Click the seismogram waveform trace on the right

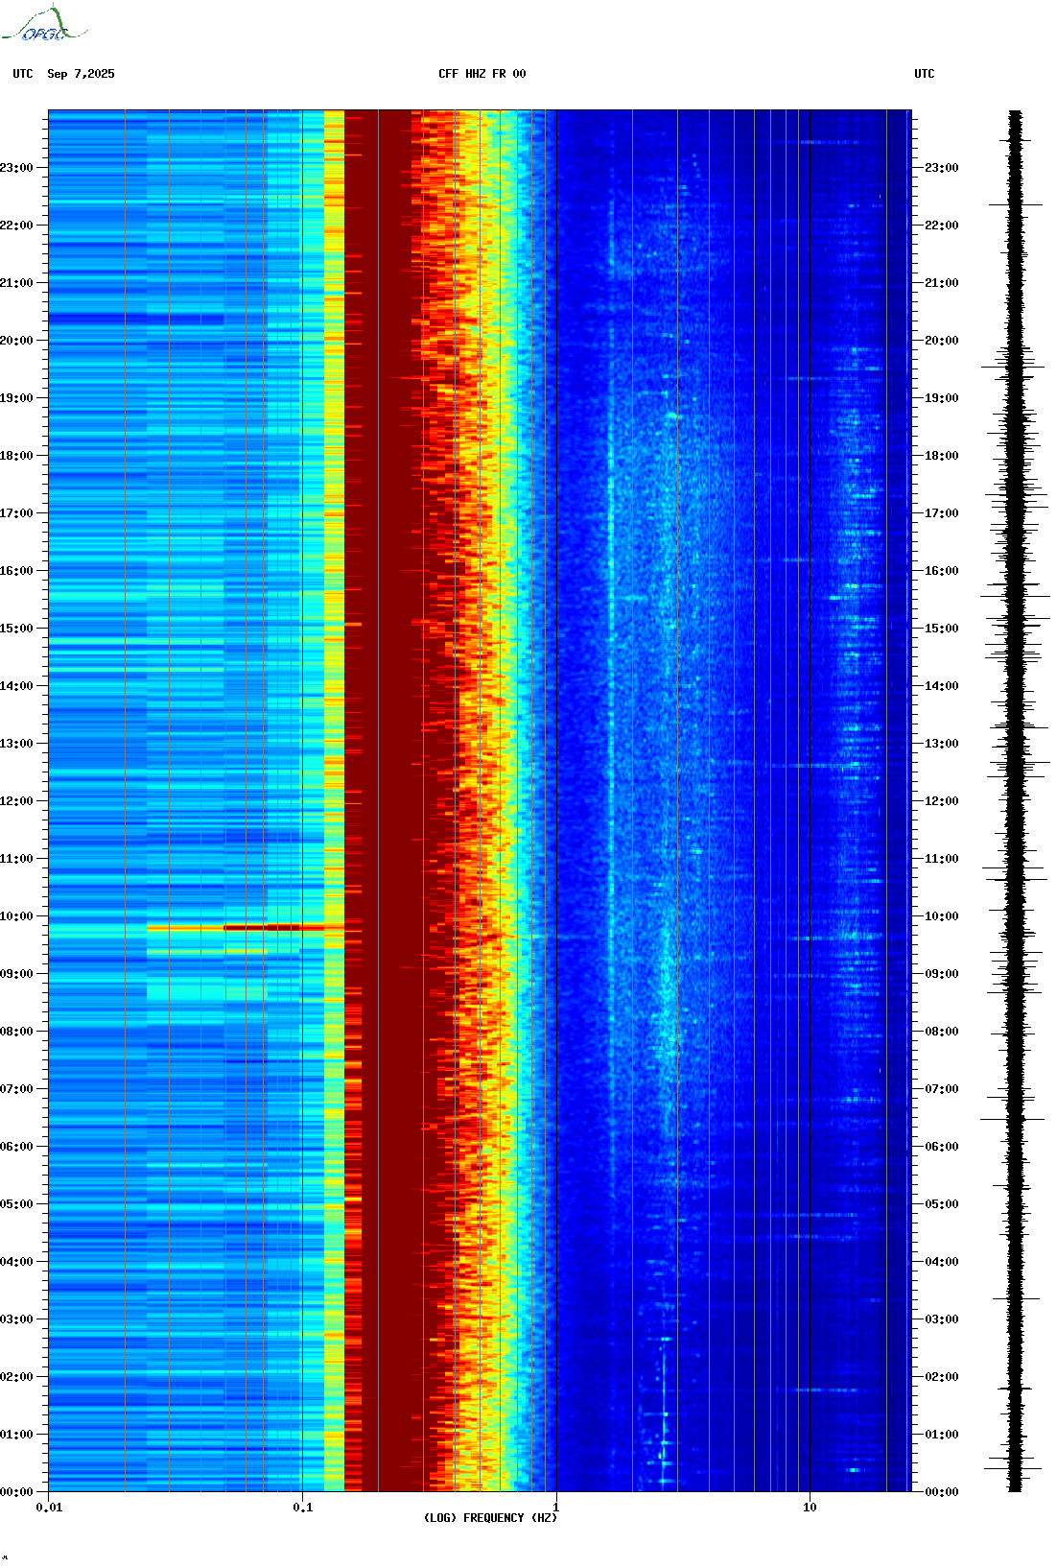1015,801
